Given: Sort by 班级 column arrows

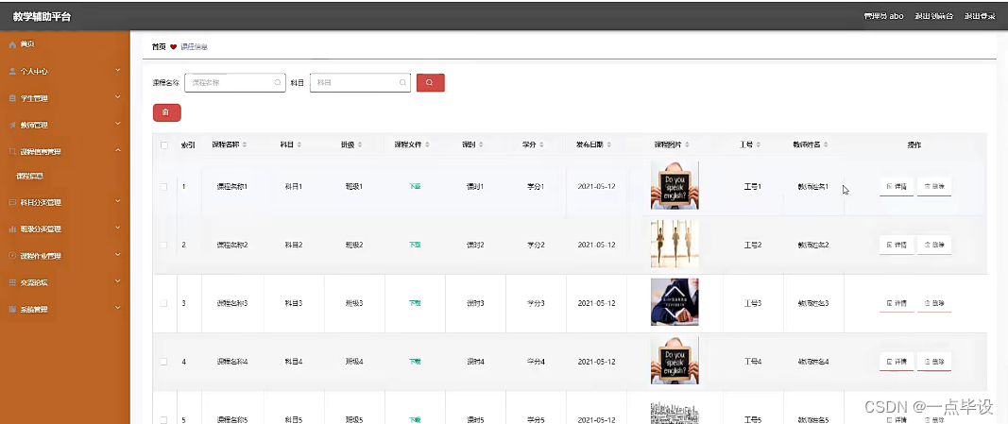Looking at the screenshot, I should [x=360, y=145].
